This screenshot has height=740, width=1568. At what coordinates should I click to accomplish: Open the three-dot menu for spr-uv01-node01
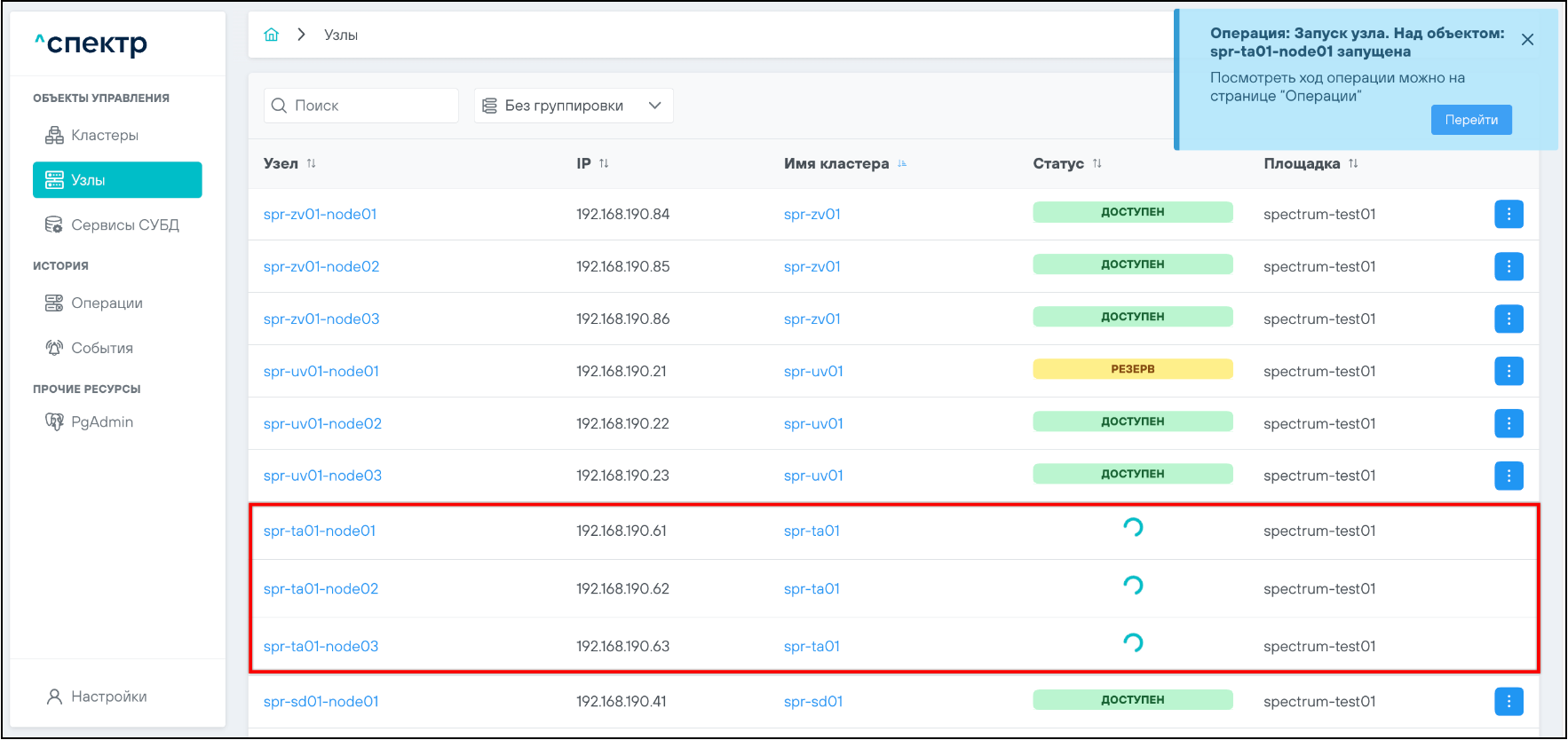click(1508, 371)
